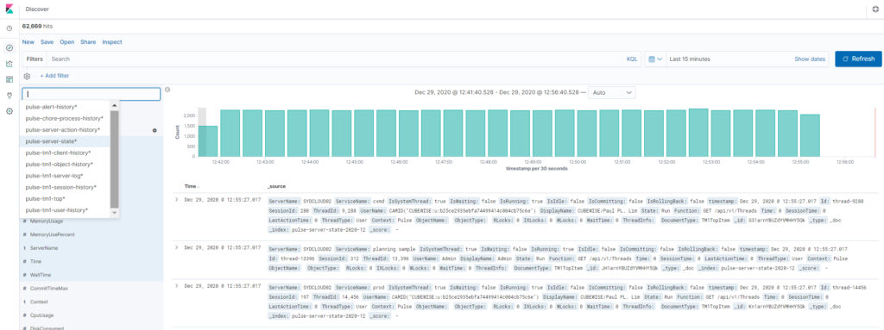Open the Visualize chart icon
This screenshot has height=330, width=884.
(x=9, y=64)
